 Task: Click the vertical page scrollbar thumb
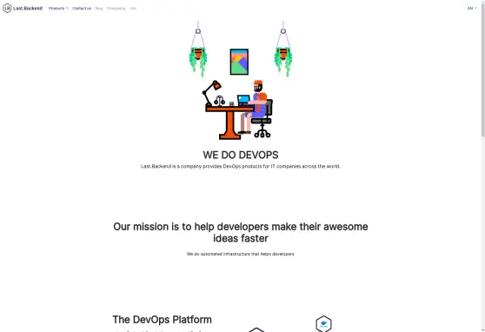point(483,68)
